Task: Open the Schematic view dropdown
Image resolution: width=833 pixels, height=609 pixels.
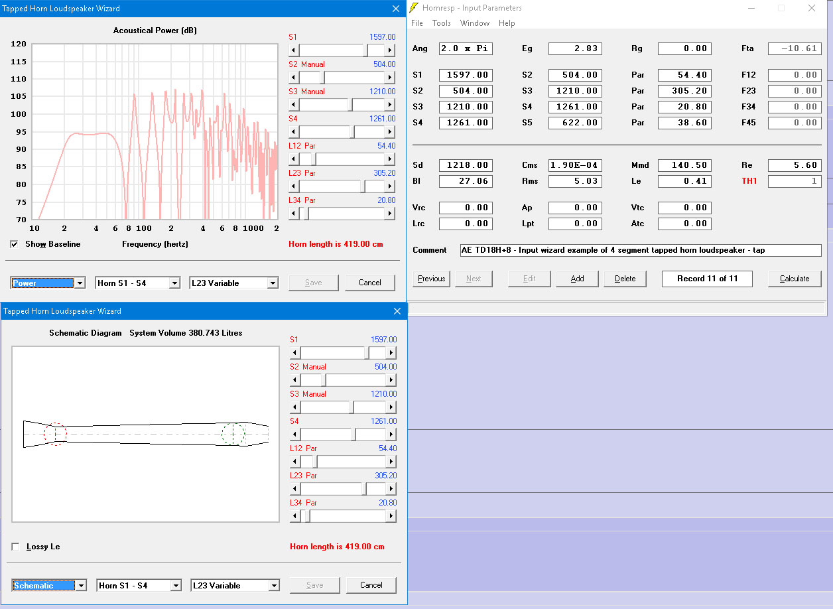Action: [80, 586]
